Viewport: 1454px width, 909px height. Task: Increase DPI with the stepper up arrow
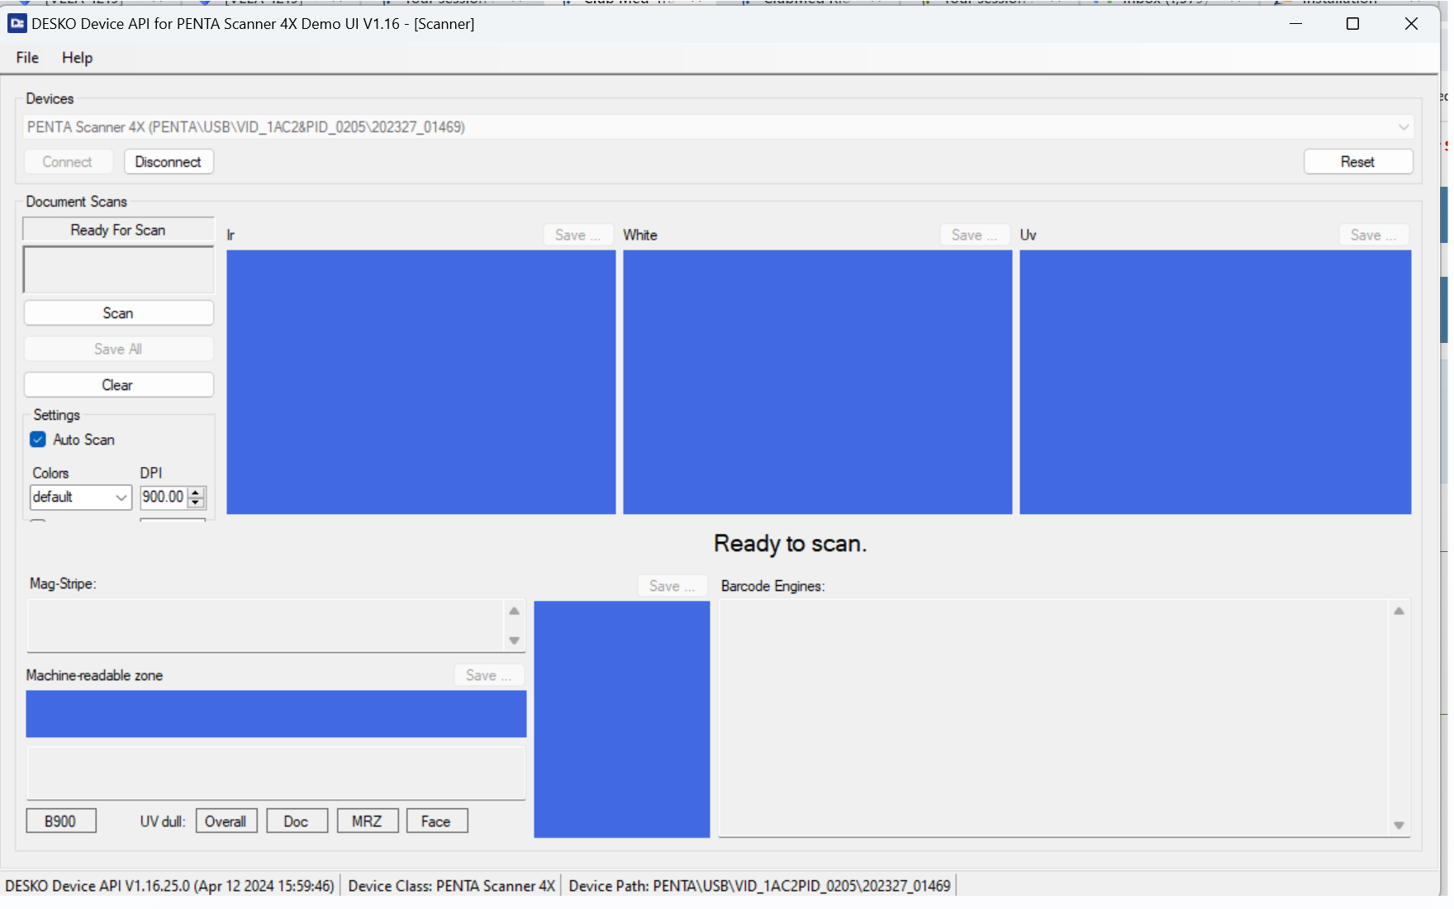[x=196, y=492]
